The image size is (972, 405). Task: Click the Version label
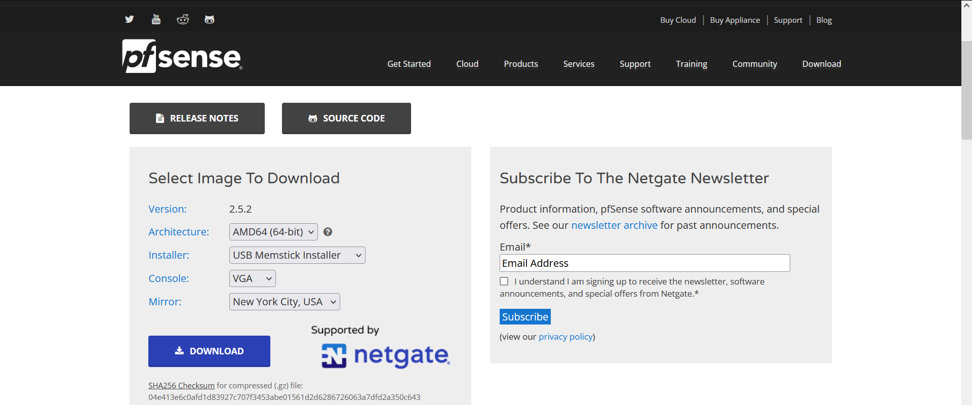click(168, 209)
